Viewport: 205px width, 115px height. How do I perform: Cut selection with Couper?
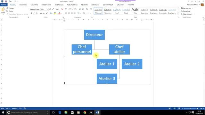click(10, 8)
